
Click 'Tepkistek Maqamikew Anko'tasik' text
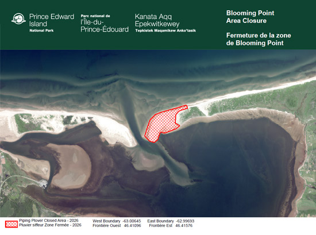pyautogui.click(x=165, y=30)
